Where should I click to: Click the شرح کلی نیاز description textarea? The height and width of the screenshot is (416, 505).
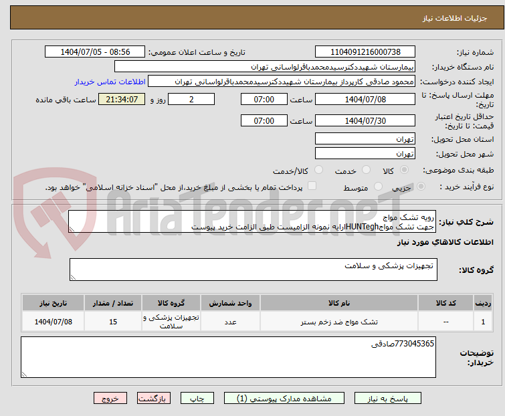point(252,221)
